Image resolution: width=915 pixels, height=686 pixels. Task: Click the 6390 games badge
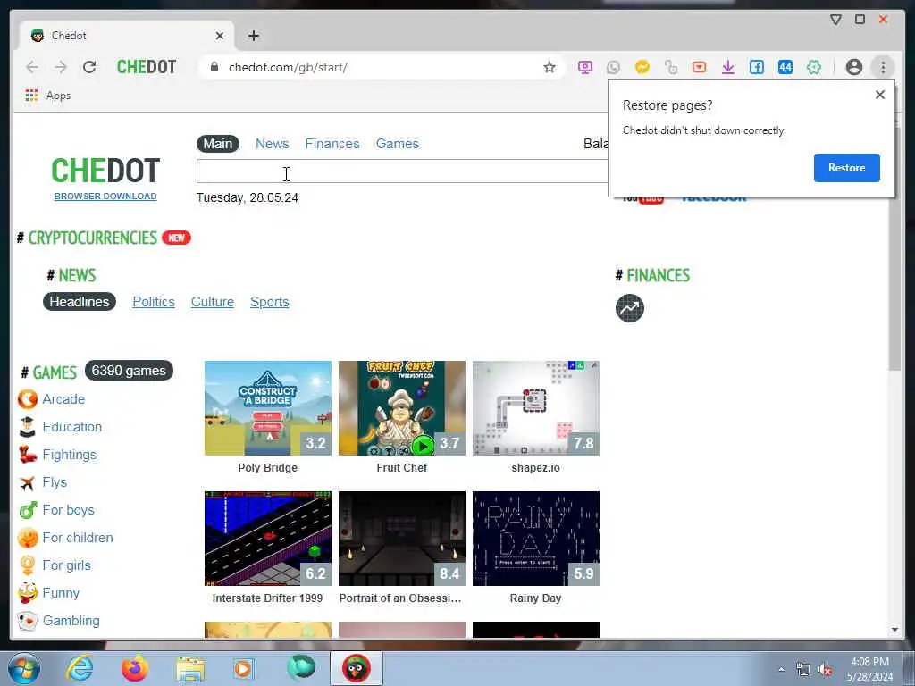pyautogui.click(x=129, y=371)
